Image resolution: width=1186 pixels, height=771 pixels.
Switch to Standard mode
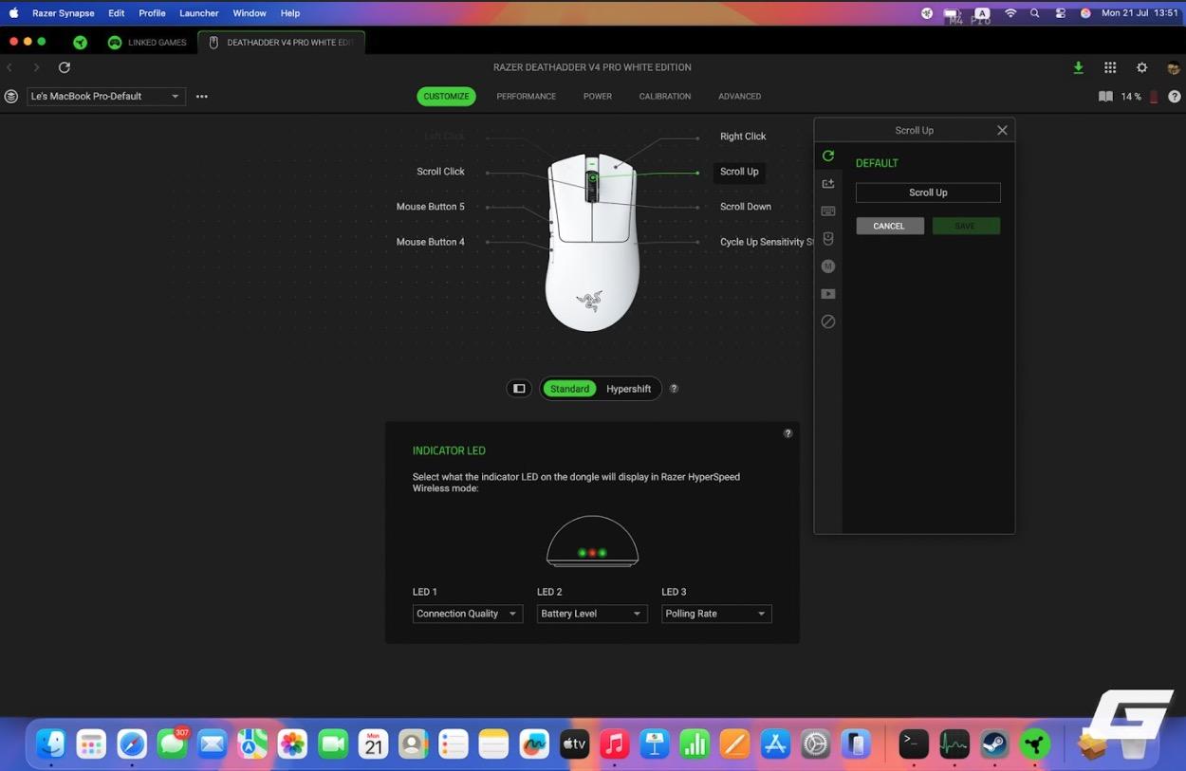tap(569, 389)
